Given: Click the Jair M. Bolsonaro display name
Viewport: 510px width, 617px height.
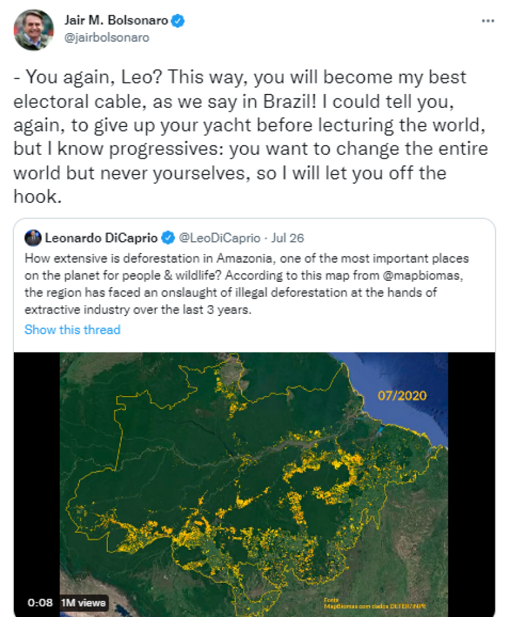Looking at the screenshot, I should 116,21.
